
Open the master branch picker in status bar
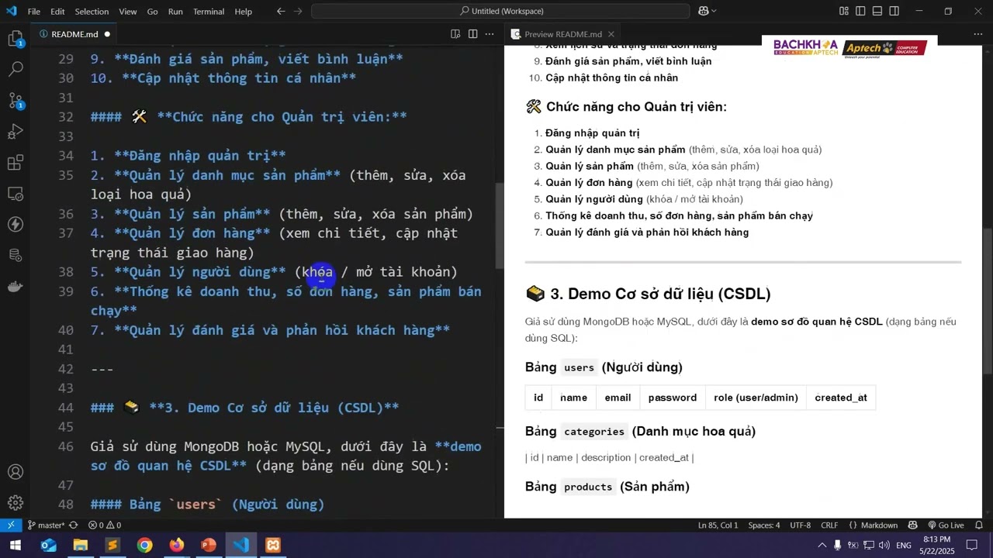(x=47, y=525)
